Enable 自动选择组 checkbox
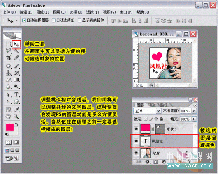Screen dimensions: 218x174 click(x=53, y=21)
